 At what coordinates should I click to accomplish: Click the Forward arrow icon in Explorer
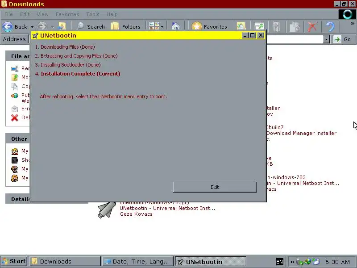(42, 27)
